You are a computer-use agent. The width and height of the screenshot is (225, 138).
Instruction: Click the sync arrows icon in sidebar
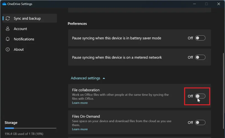8,18
